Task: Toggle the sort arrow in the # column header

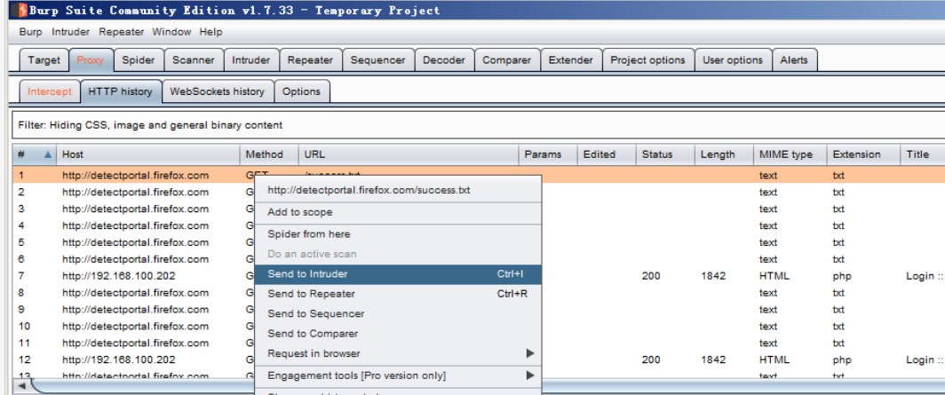Action: pyautogui.click(x=48, y=154)
